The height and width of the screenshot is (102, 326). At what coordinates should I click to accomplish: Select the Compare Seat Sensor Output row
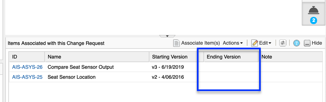[166, 67]
